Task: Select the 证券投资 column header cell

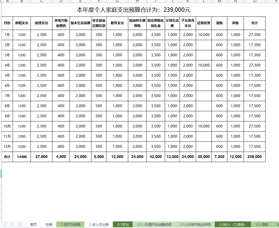Action: tap(203, 23)
